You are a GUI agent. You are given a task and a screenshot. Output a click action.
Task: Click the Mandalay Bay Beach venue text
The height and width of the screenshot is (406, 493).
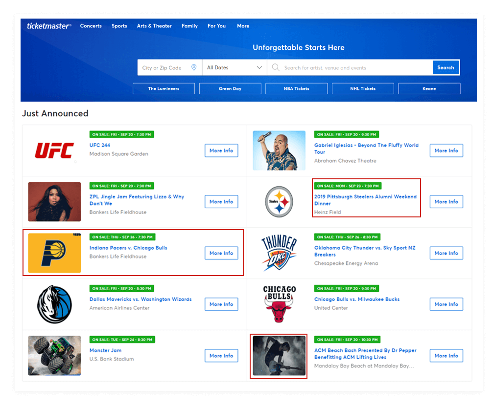pos(364,366)
